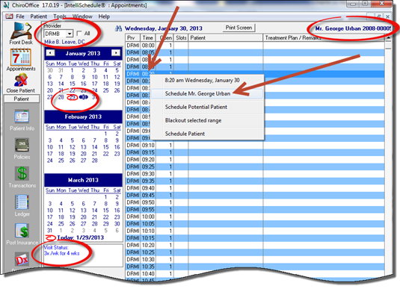Go to previous month in calendar
400x289 pixels.
pyautogui.click(x=50, y=53)
